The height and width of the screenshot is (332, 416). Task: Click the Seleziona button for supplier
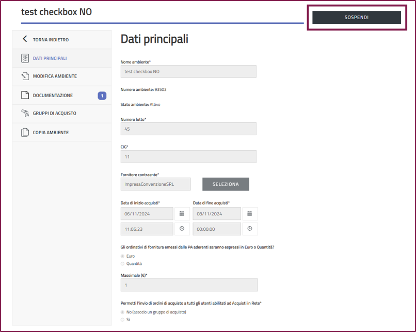pos(226,184)
